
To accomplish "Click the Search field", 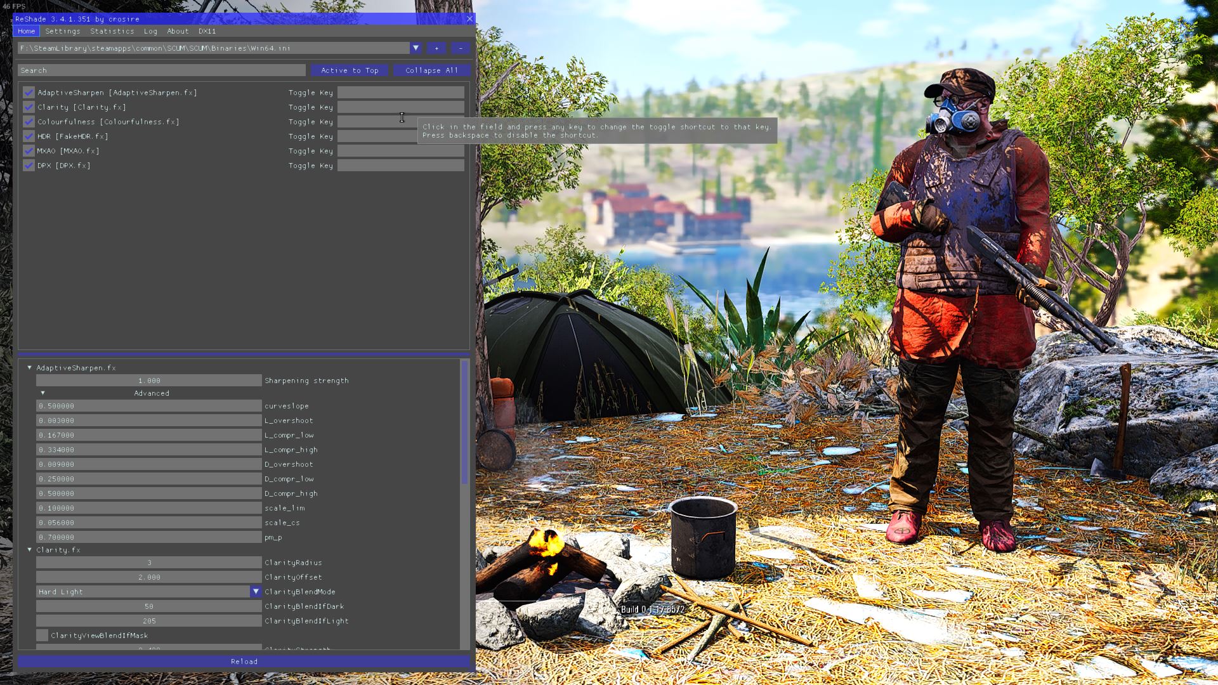I will (x=162, y=70).
